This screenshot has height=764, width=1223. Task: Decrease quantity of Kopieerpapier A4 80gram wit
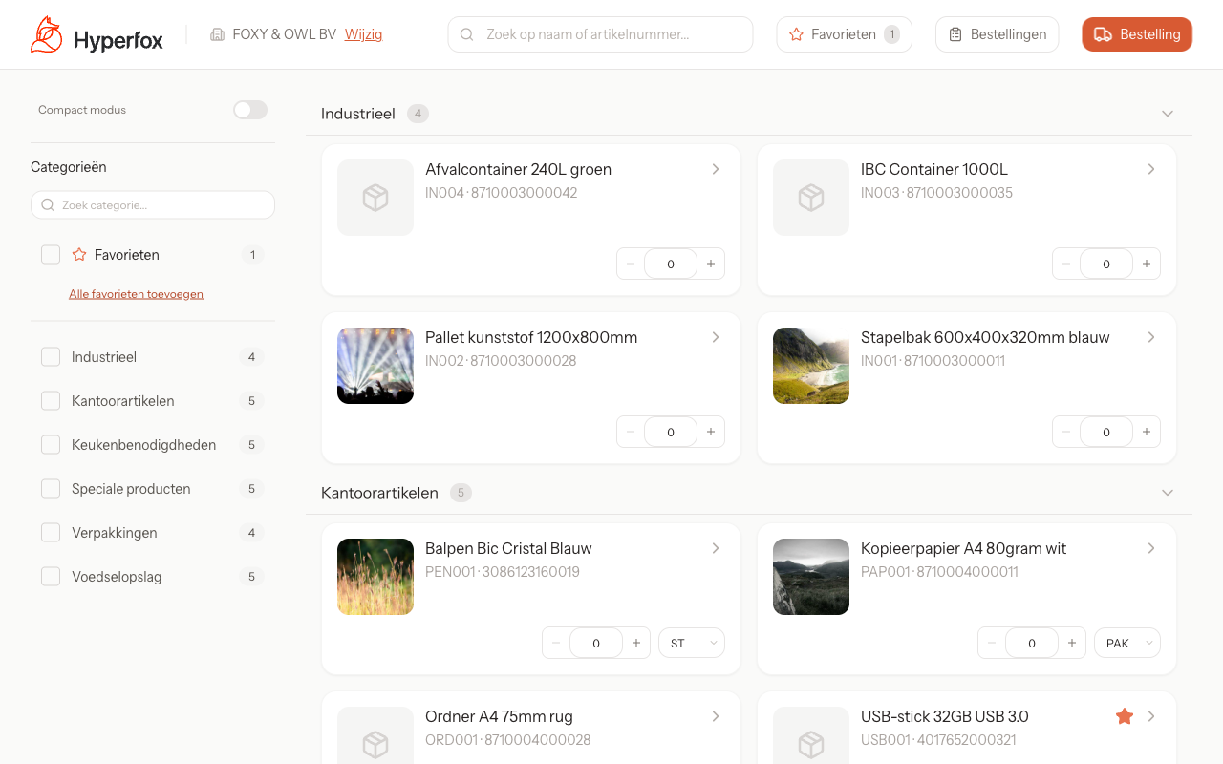[x=991, y=644]
